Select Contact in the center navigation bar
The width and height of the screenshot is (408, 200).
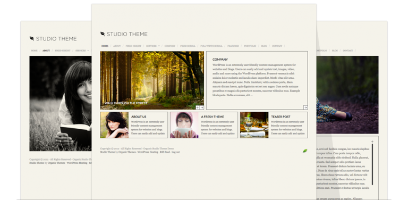pos(277,46)
